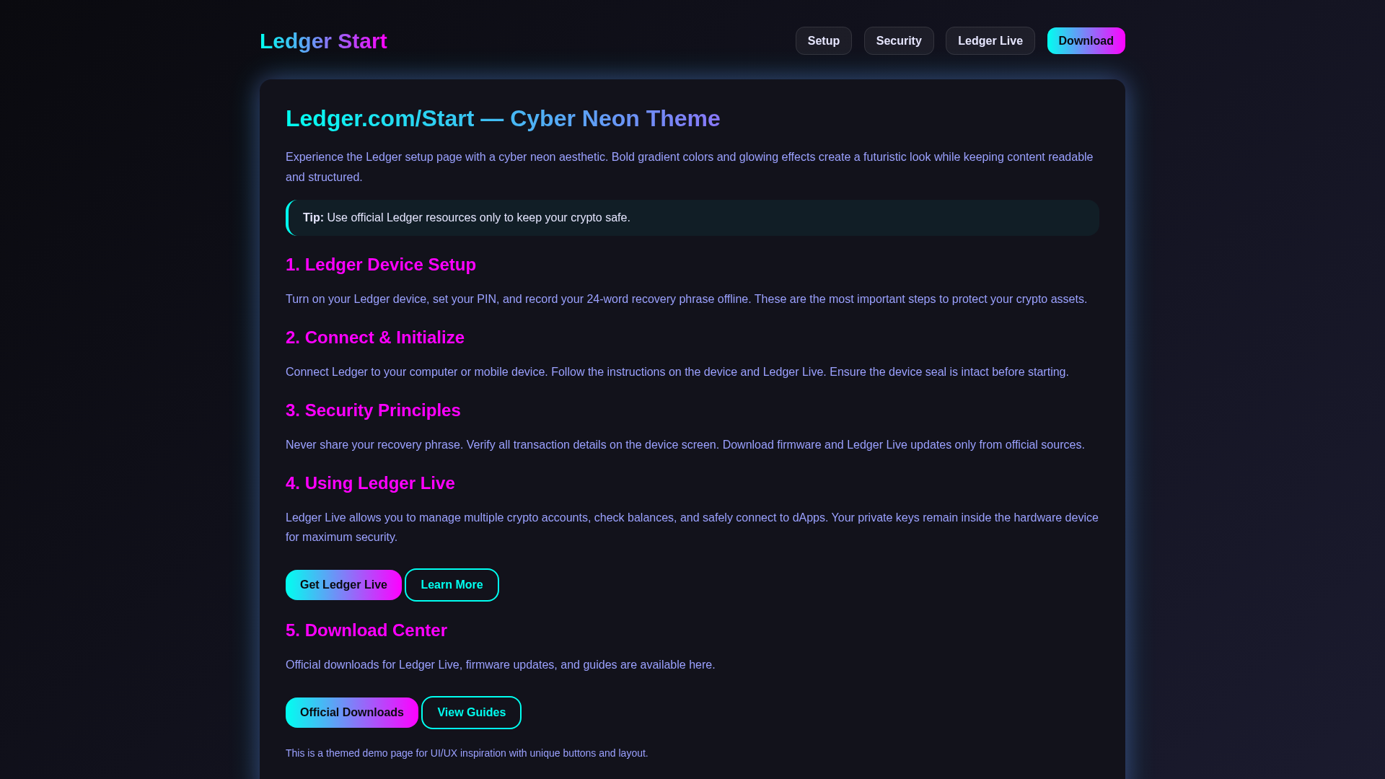Click the Security Principles heading
Viewport: 1385px width, 779px height.
click(373, 410)
